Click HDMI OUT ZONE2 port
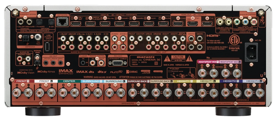This screenshot has height=123, width=276. (x=178, y=23)
